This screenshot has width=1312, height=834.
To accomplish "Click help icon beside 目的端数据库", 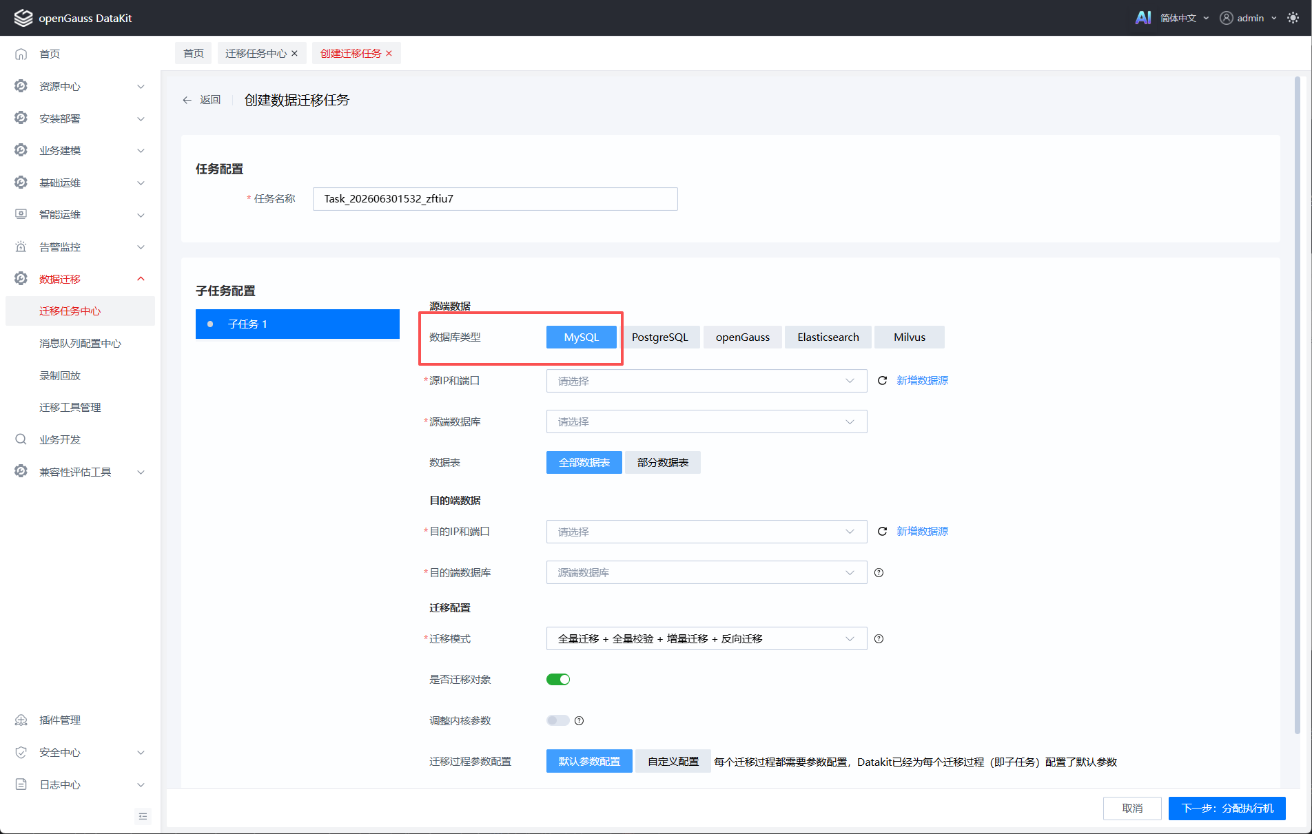I will 879,572.
